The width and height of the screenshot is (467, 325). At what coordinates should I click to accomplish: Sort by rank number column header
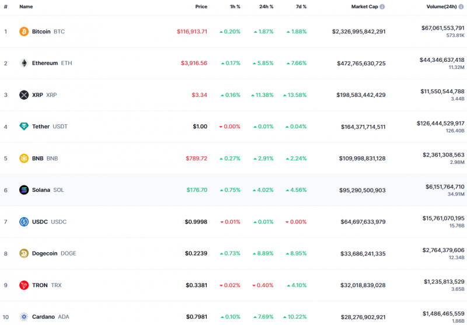coord(6,6)
